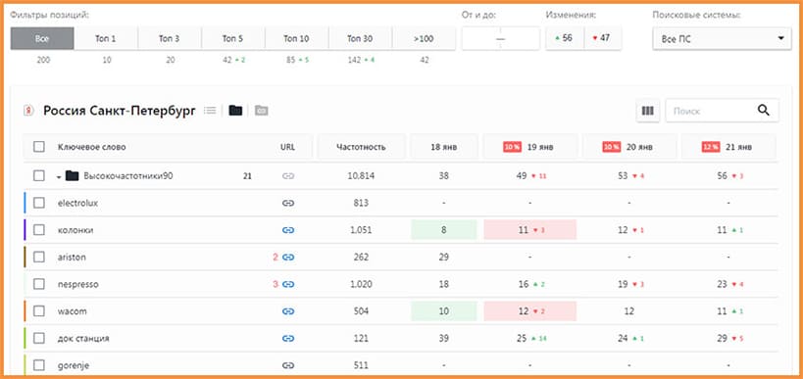Filter by decreased positions 47
803x379 pixels.
coord(603,38)
